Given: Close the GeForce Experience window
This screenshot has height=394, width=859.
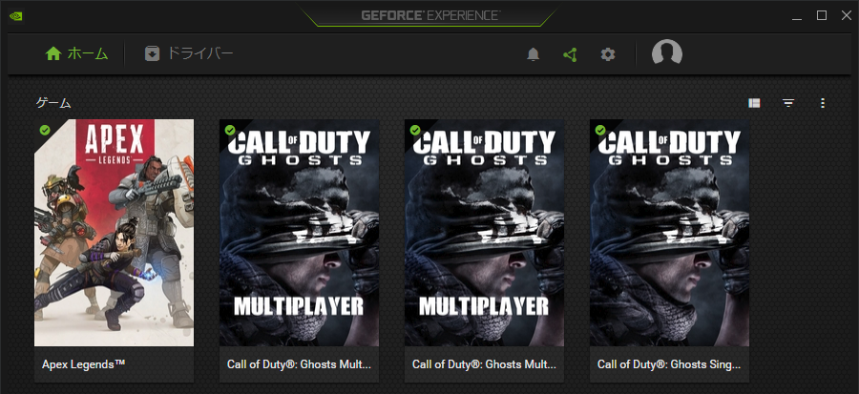Looking at the screenshot, I should [x=847, y=15].
